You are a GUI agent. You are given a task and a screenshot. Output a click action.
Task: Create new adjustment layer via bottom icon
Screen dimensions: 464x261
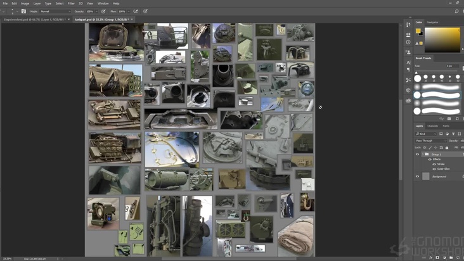click(x=444, y=258)
